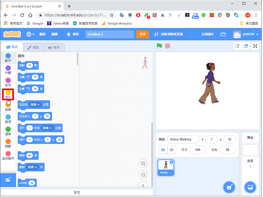This screenshot has height=197, width=263.
Task: Switch to the Code tab
Action: click(12, 47)
